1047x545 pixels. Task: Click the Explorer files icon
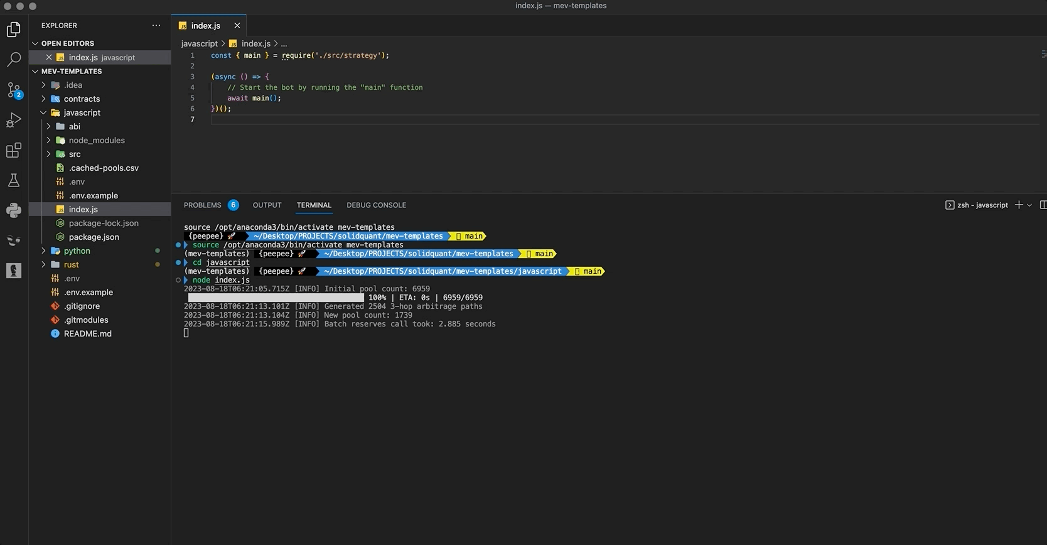click(14, 30)
